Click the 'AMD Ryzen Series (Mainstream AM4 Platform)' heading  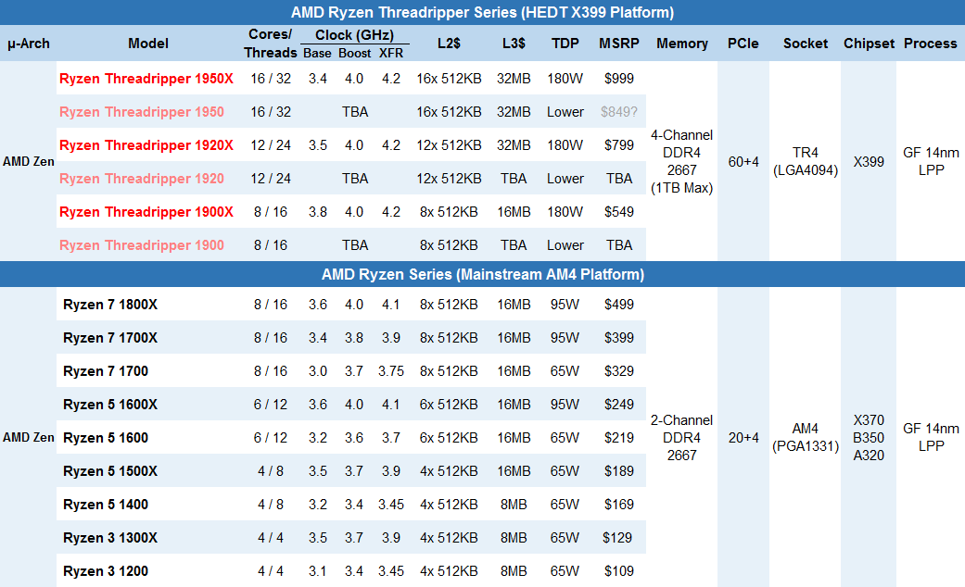482,274
